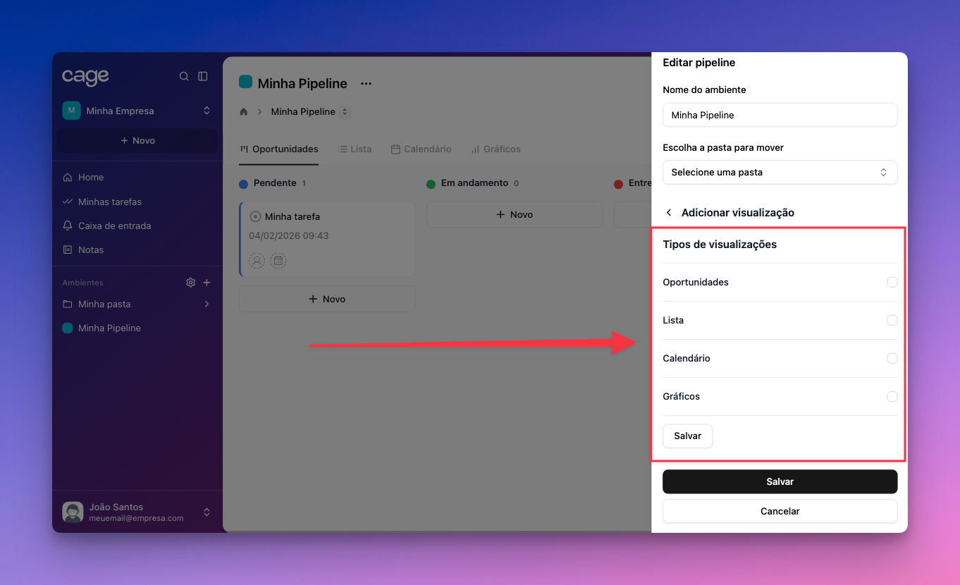Open the Minhas tarefas menu item
The image size is (960, 585).
point(109,202)
